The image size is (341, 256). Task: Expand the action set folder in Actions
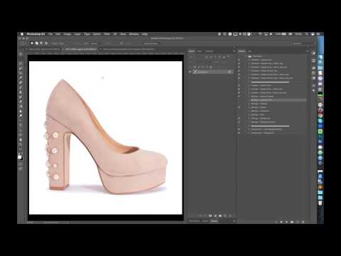click(247, 56)
